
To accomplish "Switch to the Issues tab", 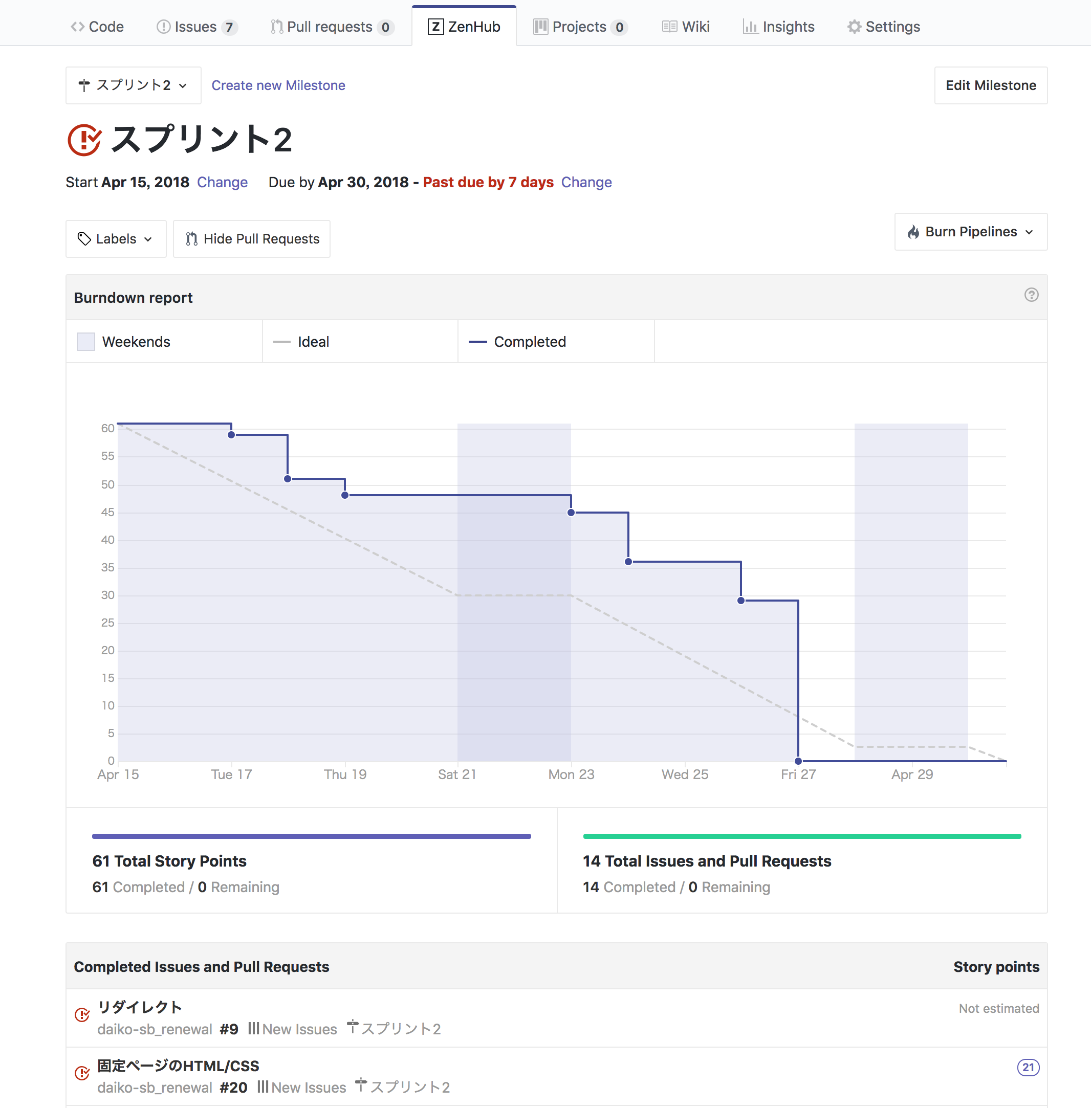I will [x=197, y=27].
